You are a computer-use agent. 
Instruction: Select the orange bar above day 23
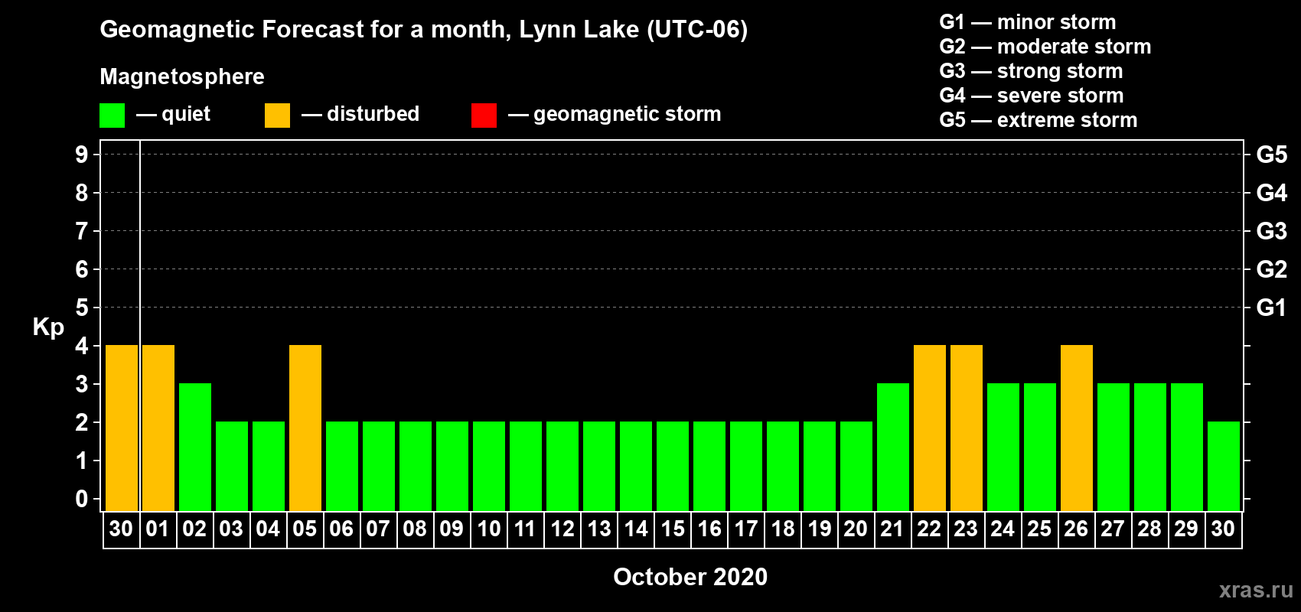coord(967,428)
